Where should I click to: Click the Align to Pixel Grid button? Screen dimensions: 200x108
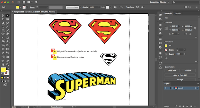coord(180,75)
